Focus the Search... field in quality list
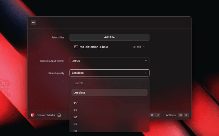 [109, 83]
